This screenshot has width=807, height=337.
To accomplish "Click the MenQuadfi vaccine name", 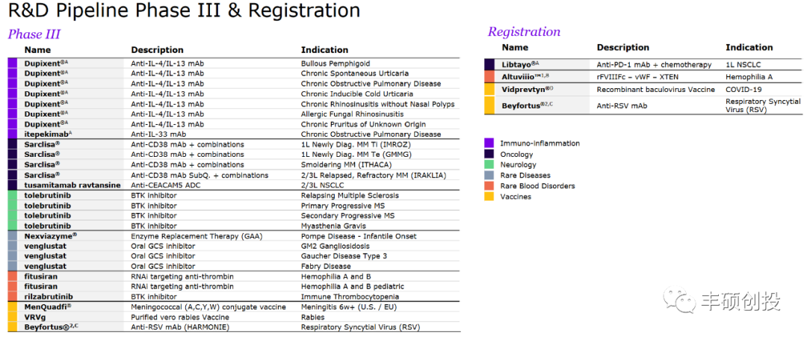I will click(48, 306).
